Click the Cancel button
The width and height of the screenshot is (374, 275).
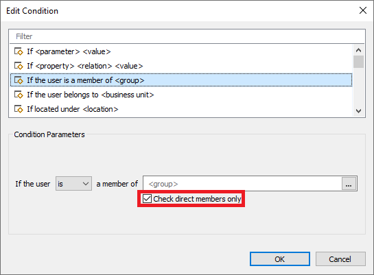(x=340, y=259)
